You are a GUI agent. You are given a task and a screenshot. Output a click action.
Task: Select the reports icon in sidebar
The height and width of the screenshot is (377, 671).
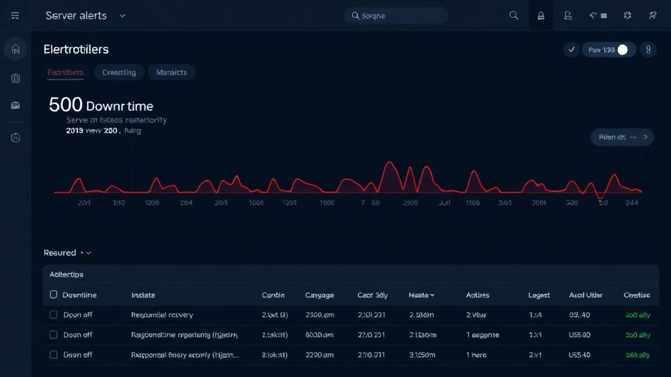click(x=14, y=78)
